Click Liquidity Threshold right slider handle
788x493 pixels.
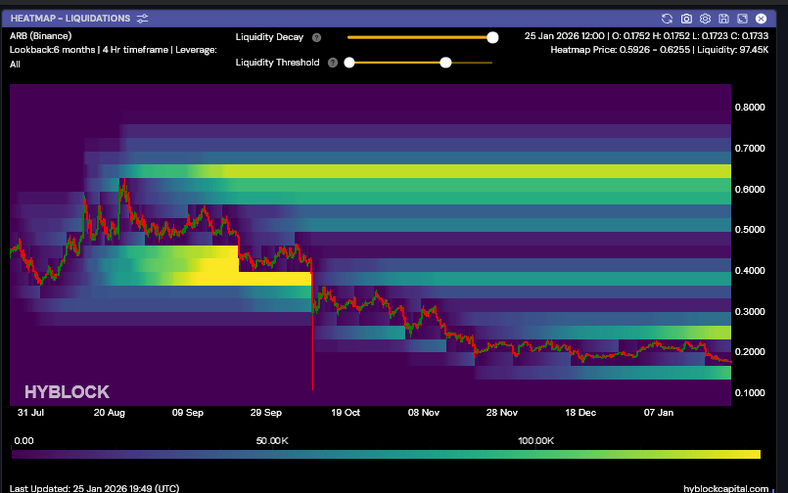(445, 63)
